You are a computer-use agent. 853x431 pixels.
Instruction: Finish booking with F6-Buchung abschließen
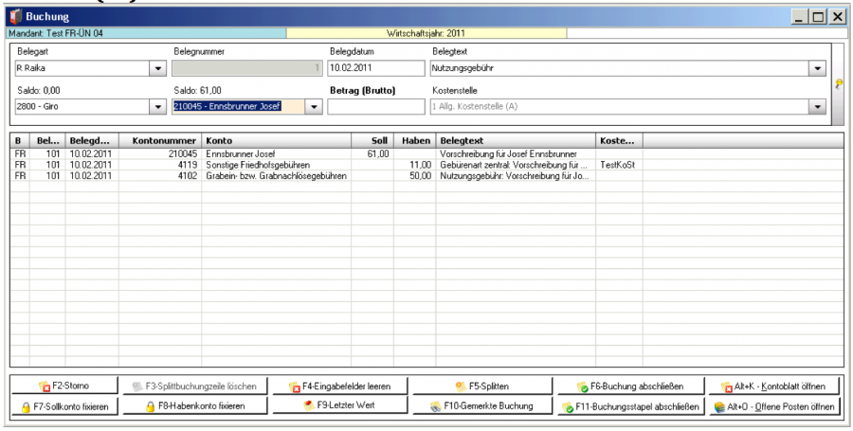[630, 386]
